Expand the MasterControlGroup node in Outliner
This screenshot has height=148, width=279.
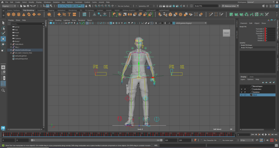pos(11,50)
